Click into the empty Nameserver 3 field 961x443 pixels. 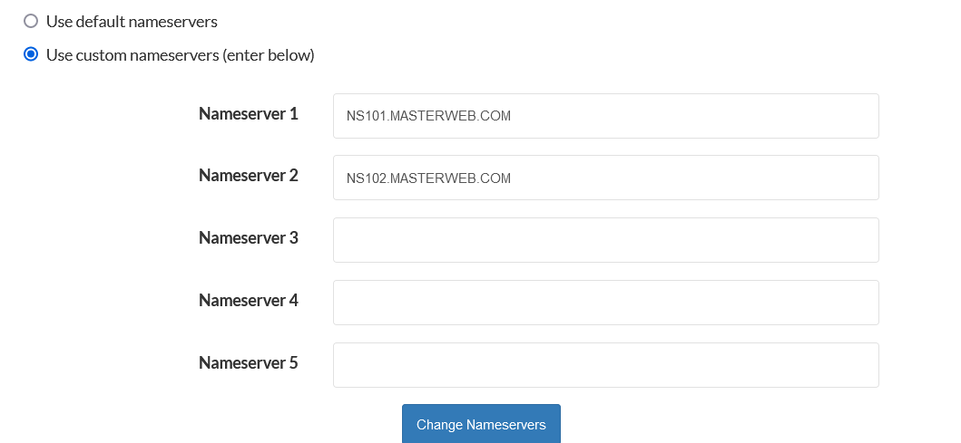pyautogui.click(x=605, y=240)
